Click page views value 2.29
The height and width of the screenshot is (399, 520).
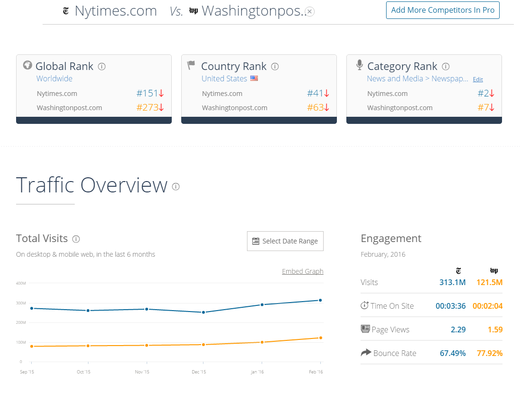pos(458,330)
